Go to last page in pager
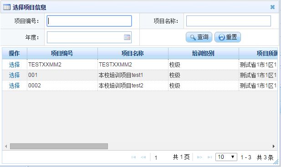 (209, 157)
